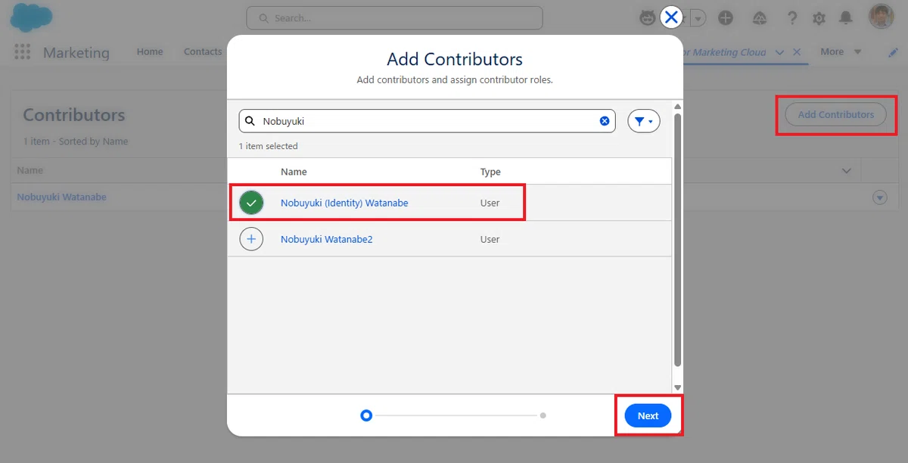Screen dimensions: 908x463
Task: Open row actions dropdown for Nobuyuki Watanabe
Action: (x=879, y=197)
